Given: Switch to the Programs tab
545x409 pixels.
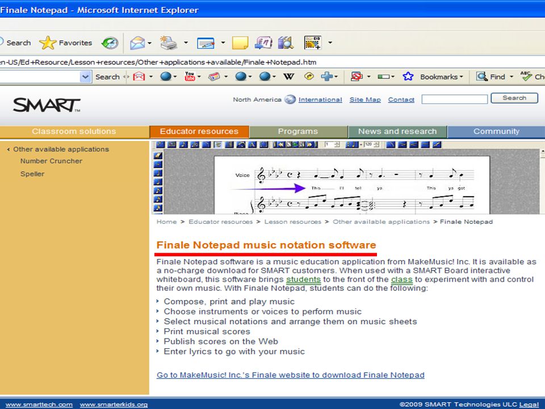Looking at the screenshot, I should 298,131.
